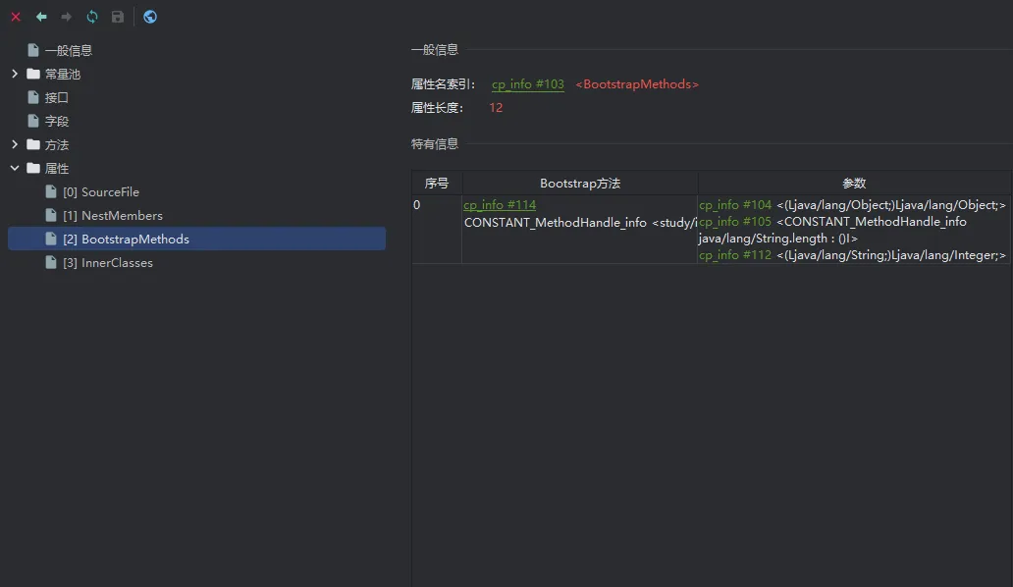Click the 一般信息 section heading in right panel
Image resolution: width=1013 pixels, height=587 pixels.
point(434,50)
